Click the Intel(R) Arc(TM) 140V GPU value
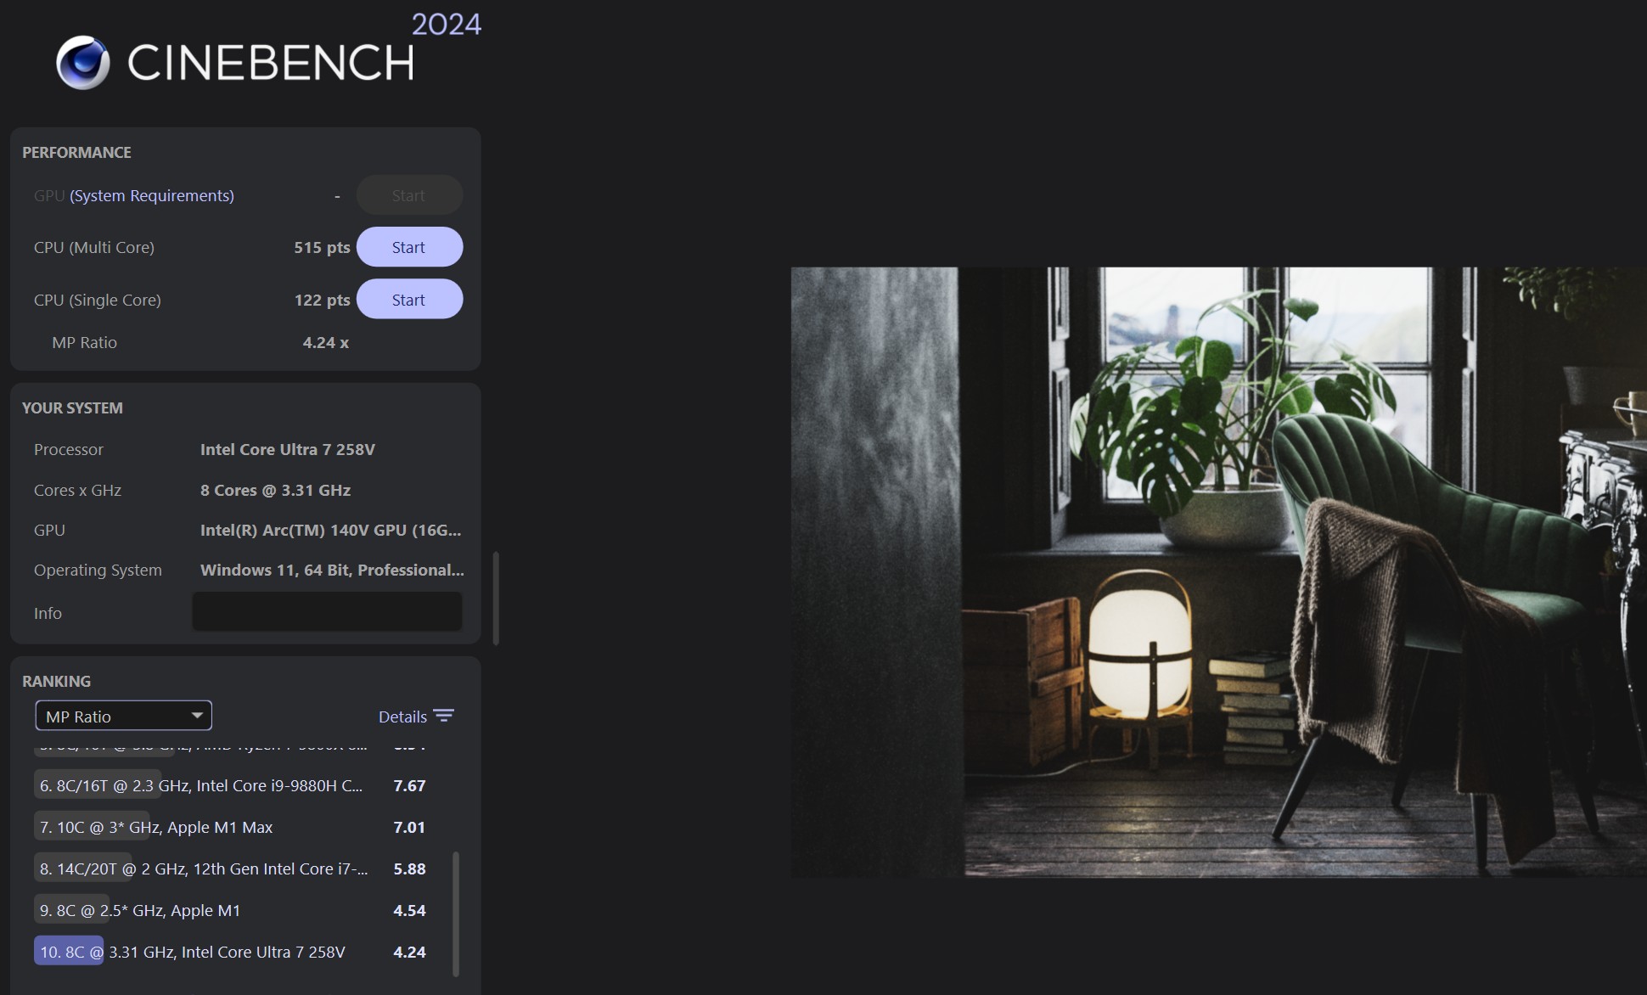The height and width of the screenshot is (995, 1647). tap(331, 530)
